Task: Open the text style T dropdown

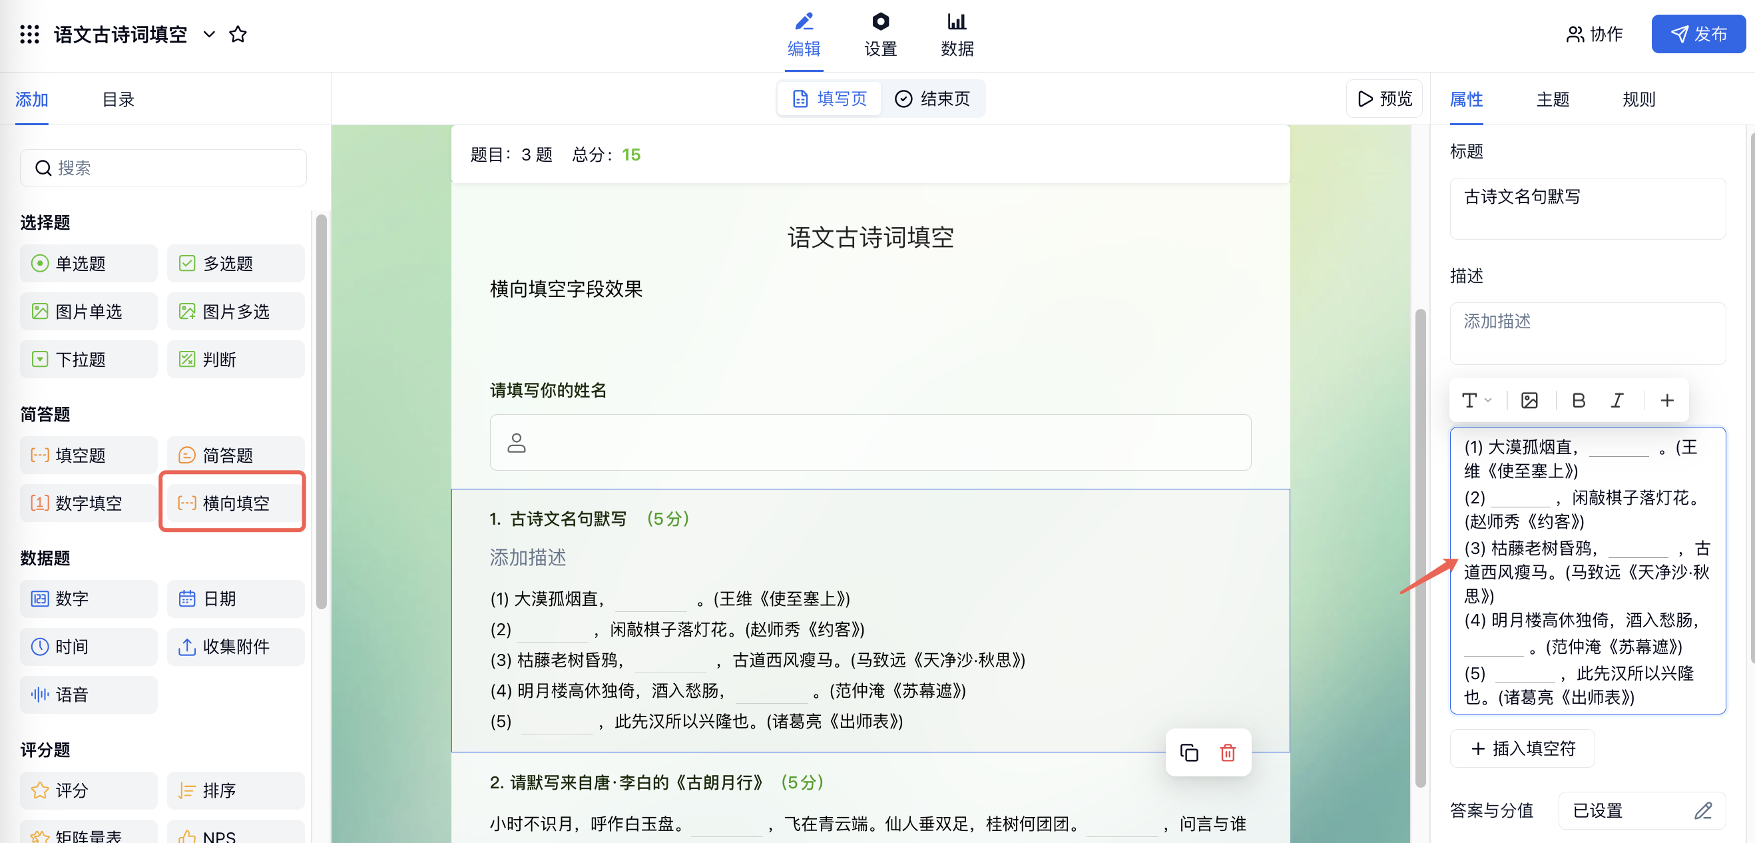Action: [x=1475, y=400]
